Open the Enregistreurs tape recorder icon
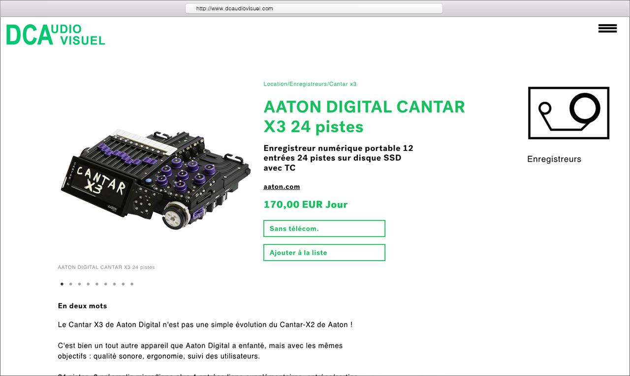This screenshot has height=376, width=630. (568, 113)
